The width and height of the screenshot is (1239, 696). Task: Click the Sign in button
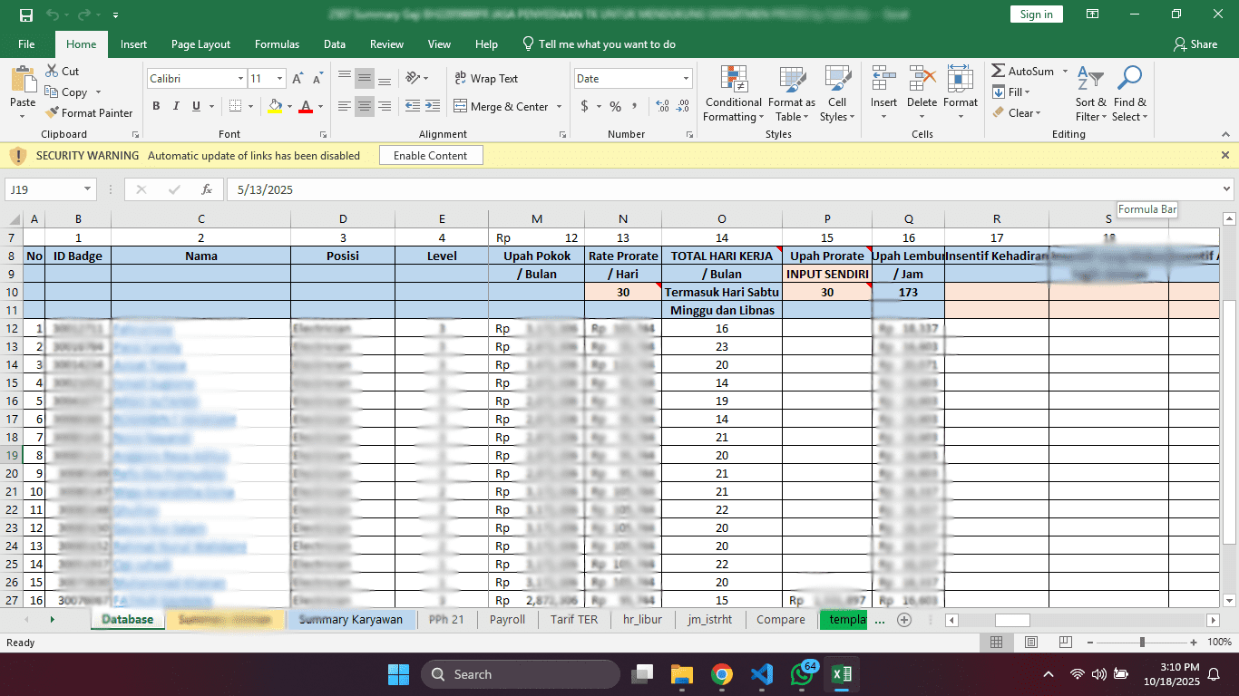tap(1036, 14)
